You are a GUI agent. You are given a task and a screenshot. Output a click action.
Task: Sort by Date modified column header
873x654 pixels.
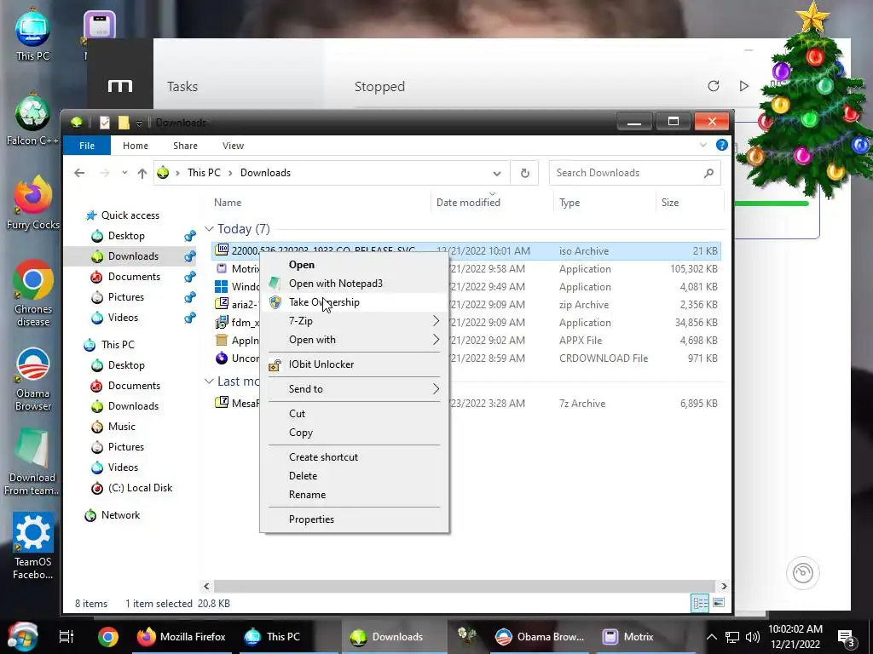tap(492, 203)
